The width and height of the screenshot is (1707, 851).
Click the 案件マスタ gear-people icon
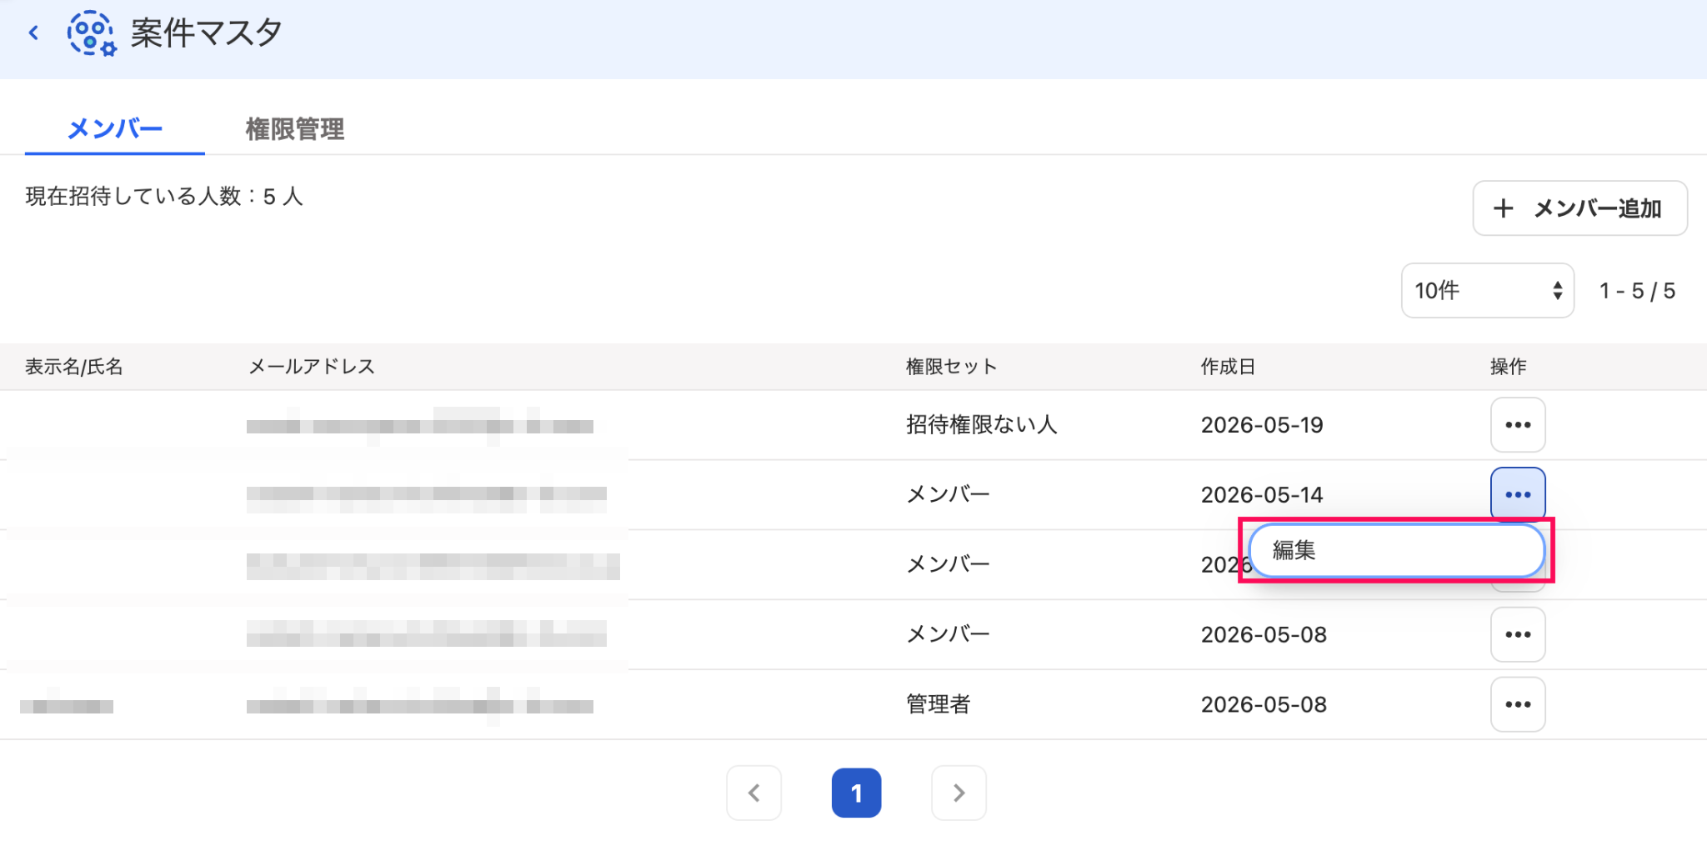[92, 33]
